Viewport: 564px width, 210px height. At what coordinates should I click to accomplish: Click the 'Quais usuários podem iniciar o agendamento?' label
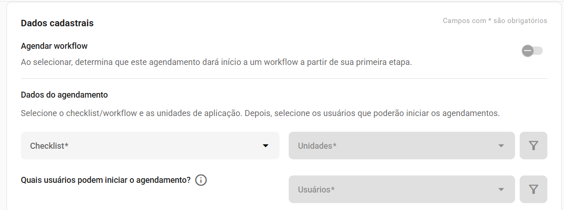point(106,180)
